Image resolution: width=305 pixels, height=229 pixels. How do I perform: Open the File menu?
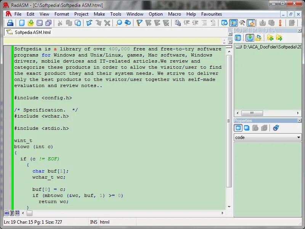pyautogui.click(x=18, y=14)
